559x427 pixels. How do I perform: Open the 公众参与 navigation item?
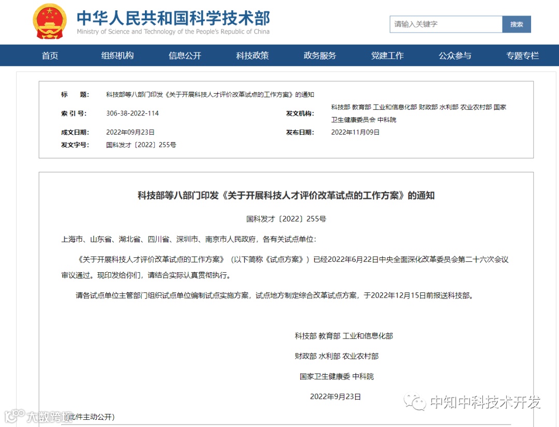(x=455, y=55)
